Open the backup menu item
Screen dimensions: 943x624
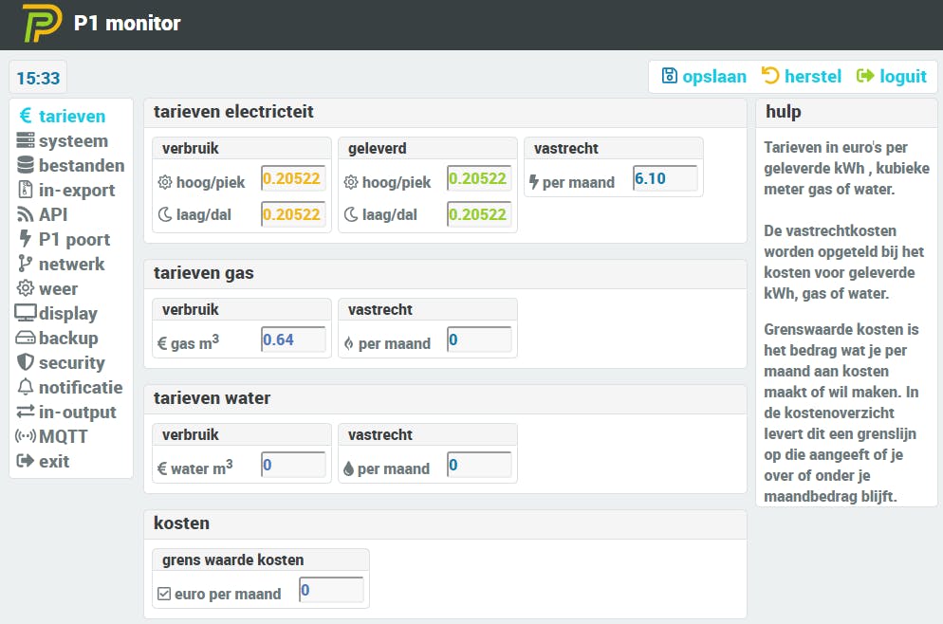pyautogui.click(x=67, y=339)
